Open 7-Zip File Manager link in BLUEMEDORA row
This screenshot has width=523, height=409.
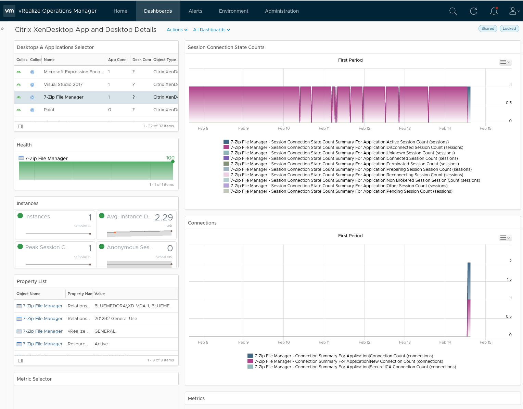click(43, 306)
